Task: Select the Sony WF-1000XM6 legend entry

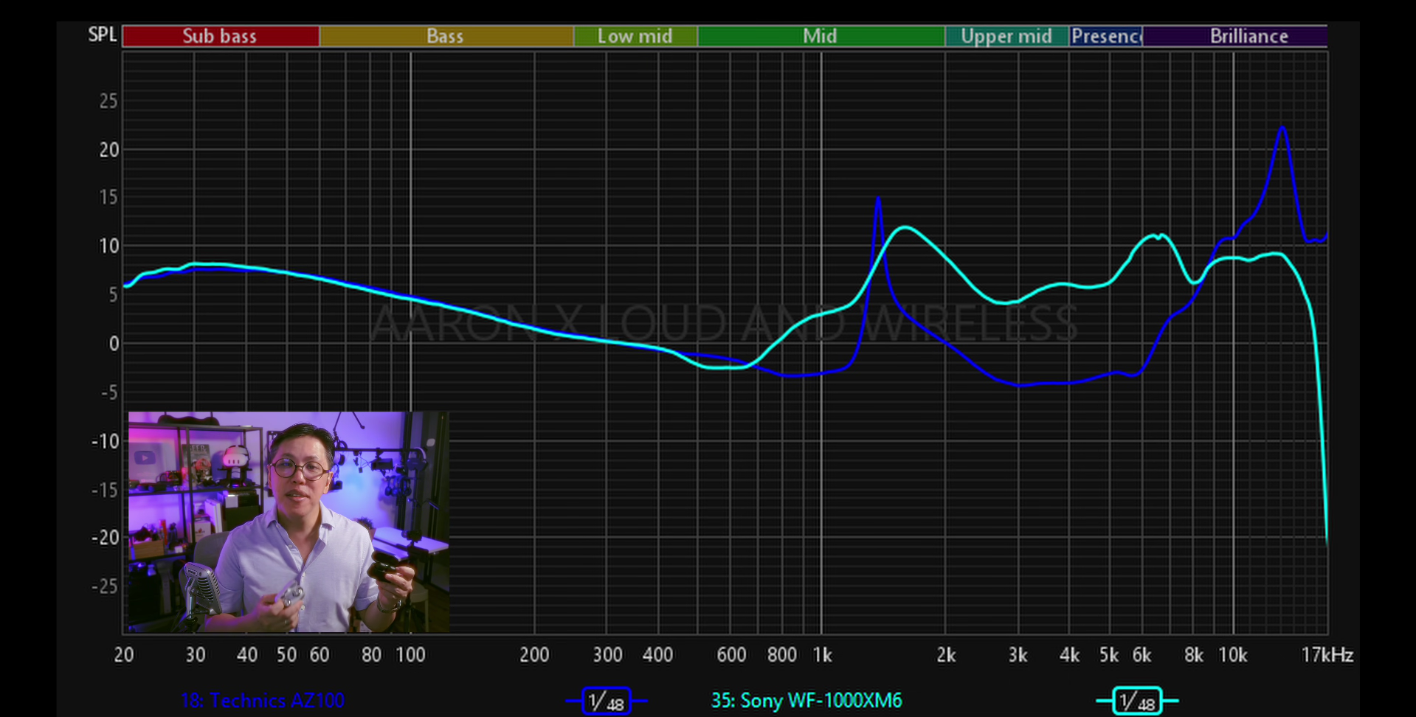Action: pyautogui.click(x=807, y=700)
